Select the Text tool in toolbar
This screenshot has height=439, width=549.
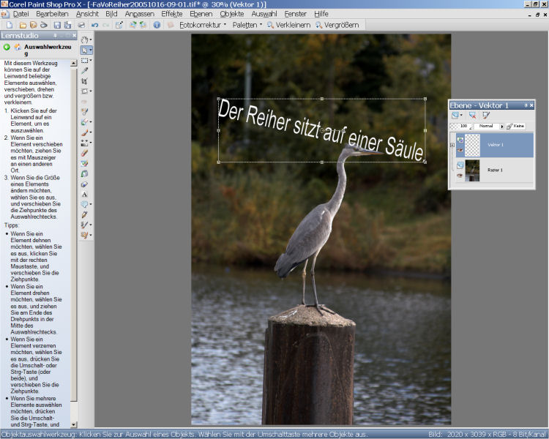pyautogui.click(x=85, y=195)
